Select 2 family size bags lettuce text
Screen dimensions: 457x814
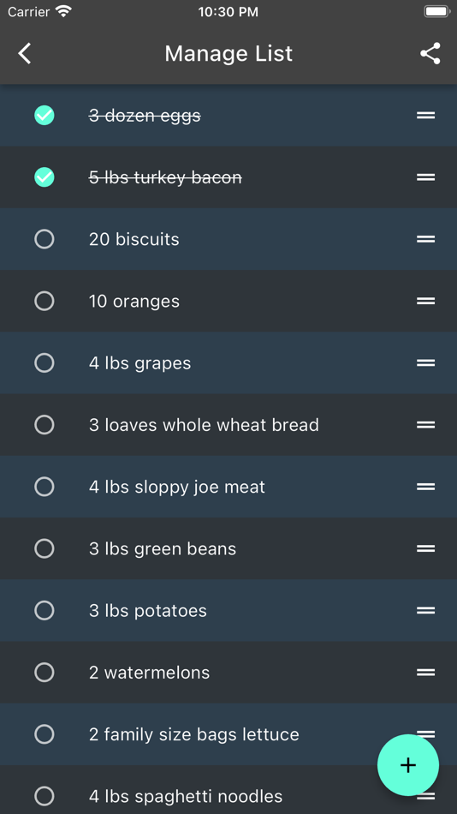194,734
